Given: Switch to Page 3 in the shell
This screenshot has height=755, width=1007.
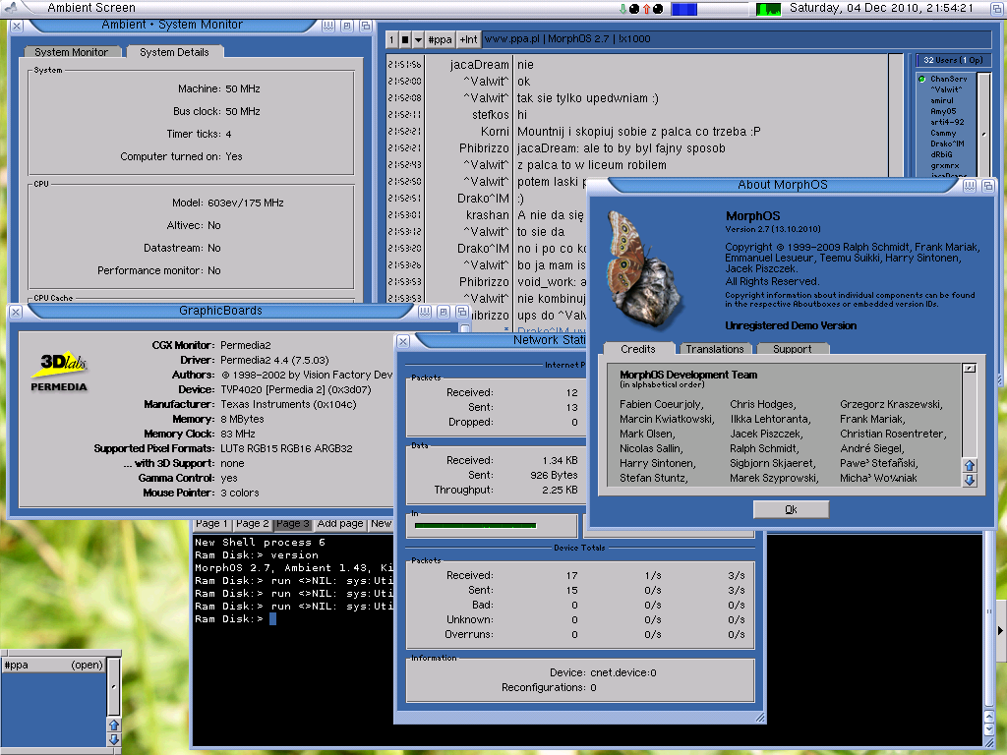Looking at the screenshot, I should (x=293, y=524).
